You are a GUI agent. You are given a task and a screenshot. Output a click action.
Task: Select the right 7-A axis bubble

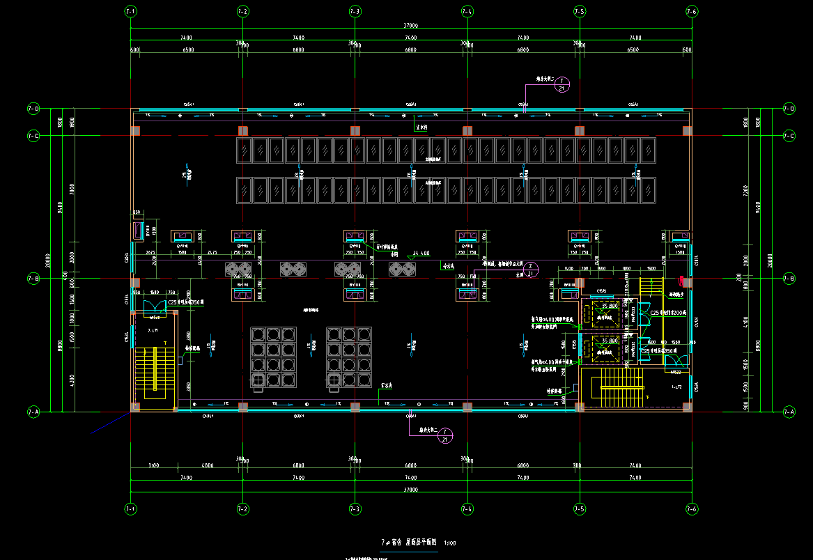point(788,412)
